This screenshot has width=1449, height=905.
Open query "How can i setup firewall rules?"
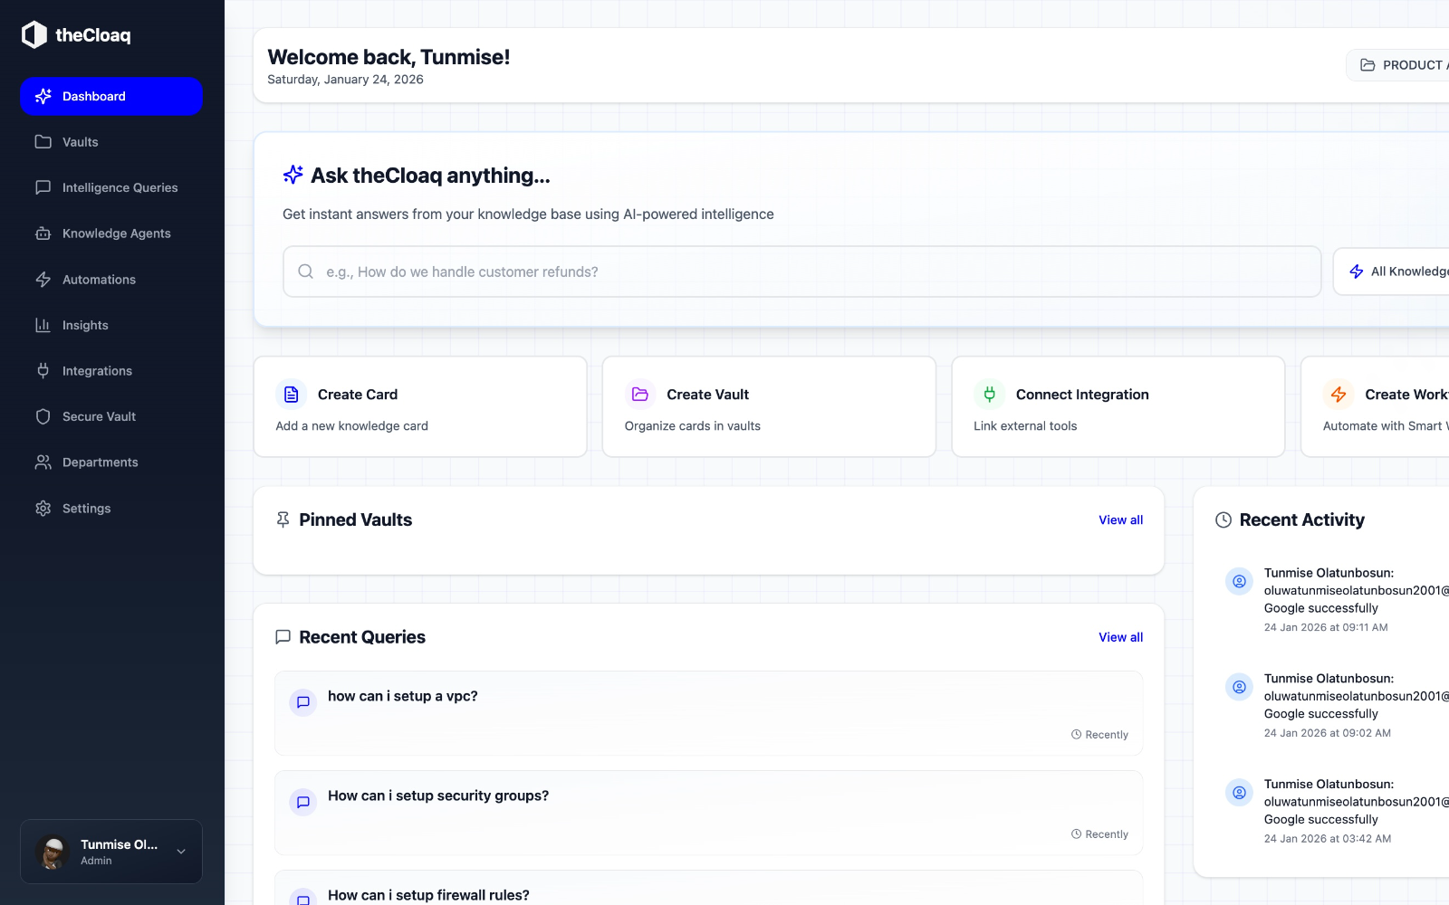click(x=708, y=888)
